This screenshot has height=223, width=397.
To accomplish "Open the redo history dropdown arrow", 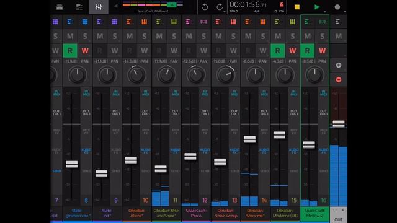I will pos(225,12).
